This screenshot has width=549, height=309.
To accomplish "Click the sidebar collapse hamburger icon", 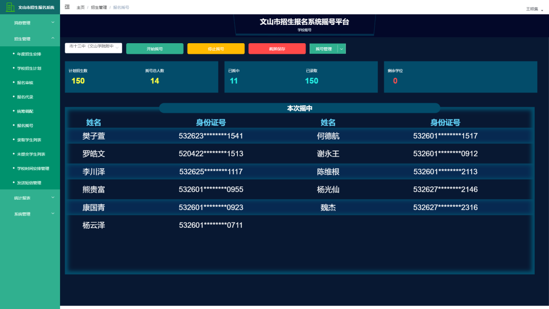I will [67, 7].
